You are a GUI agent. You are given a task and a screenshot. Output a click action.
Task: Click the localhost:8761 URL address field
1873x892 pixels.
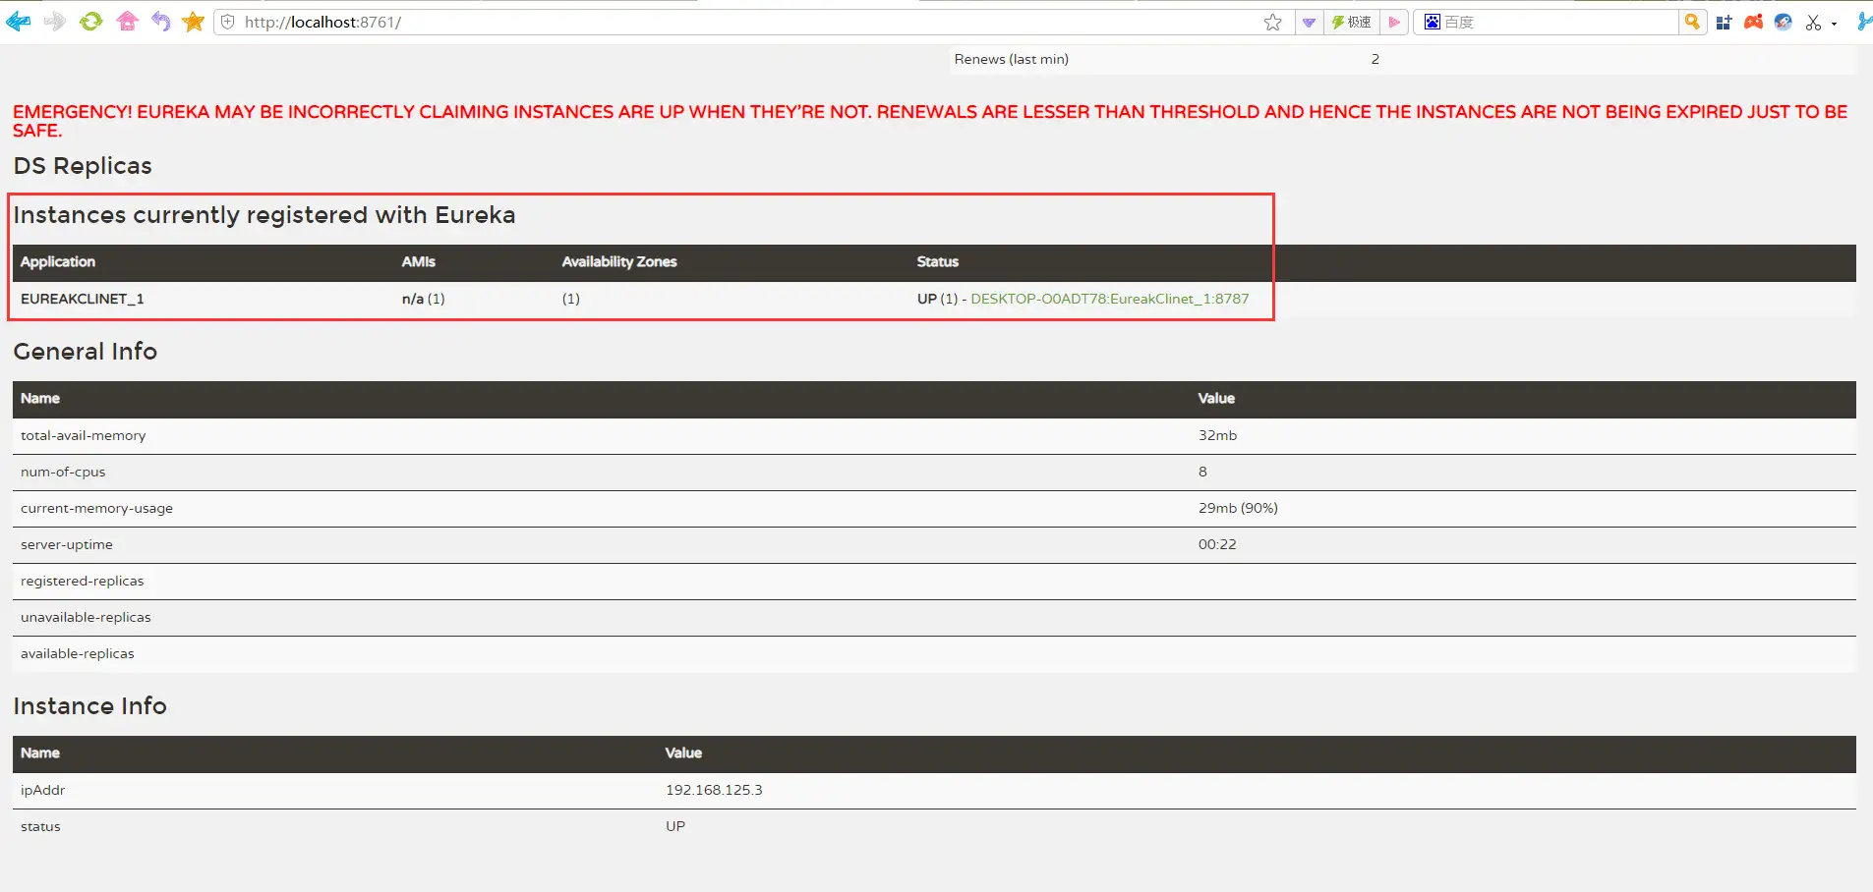click(x=688, y=22)
